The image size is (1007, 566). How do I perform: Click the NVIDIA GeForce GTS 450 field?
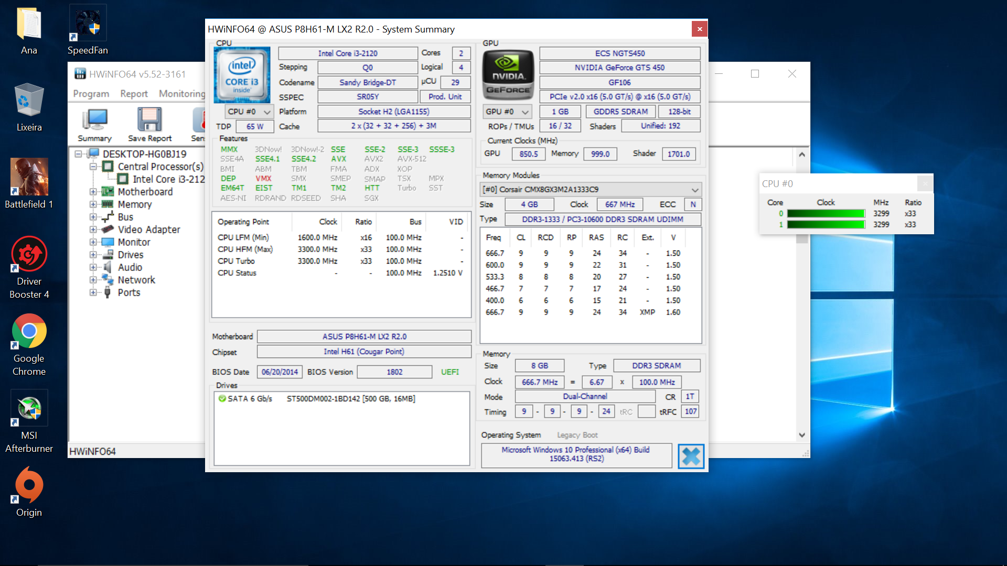click(619, 68)
